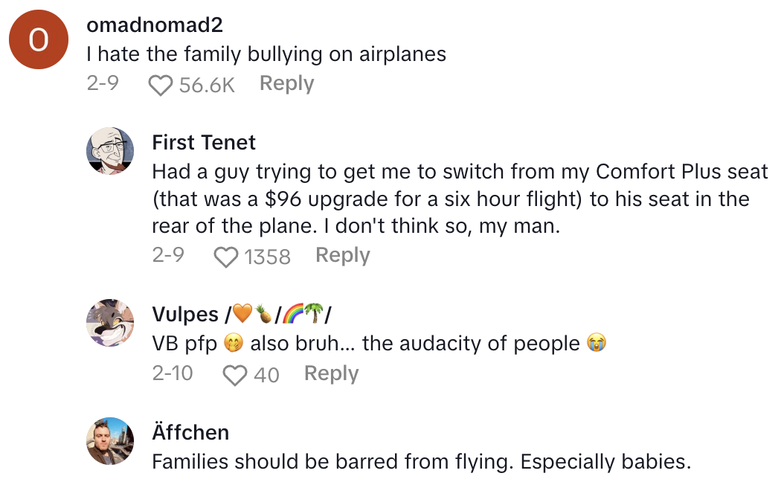Reply to First Tenet's Comfort Plus comment
781x482 pixels.
pyautogui.click(x=342, y=256)
